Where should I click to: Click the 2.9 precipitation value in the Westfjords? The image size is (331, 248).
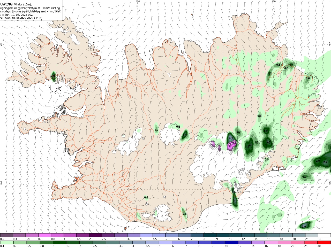[x=53, y=76]
